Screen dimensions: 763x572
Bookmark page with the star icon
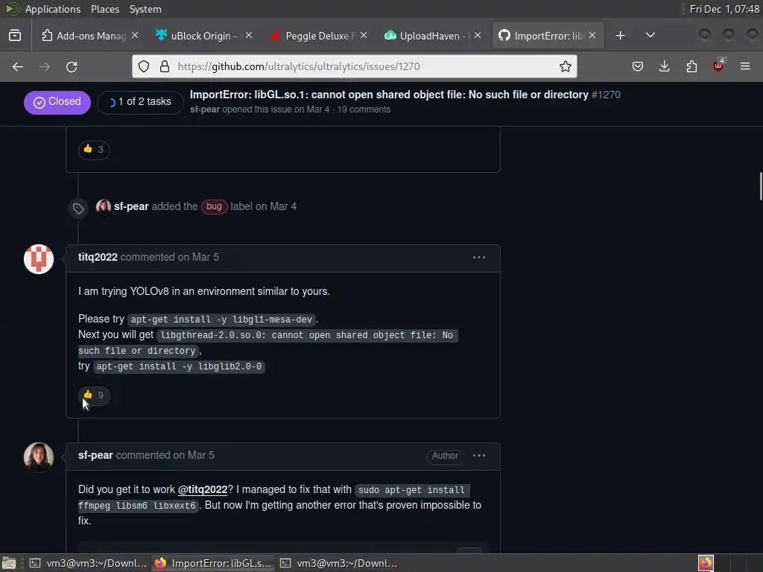tap(565, 66)
